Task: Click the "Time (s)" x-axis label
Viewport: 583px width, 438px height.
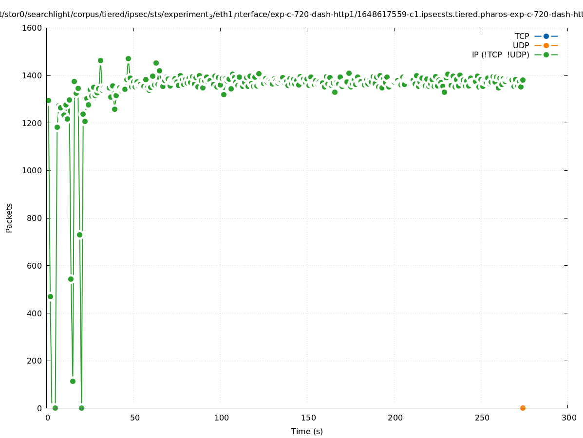Action: click(307, 431)
